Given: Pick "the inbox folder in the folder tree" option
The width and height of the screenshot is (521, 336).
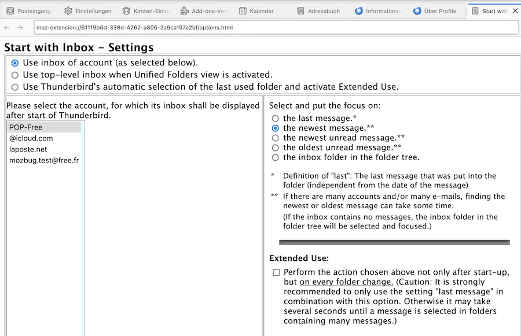Looking at the screenshot, I should click(275, 157).
